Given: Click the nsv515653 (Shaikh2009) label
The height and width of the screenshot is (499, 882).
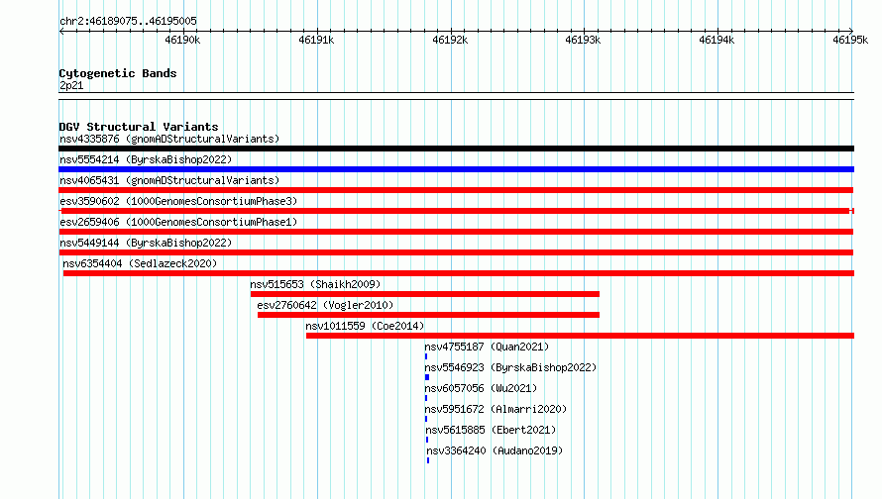Looking at the screenshot, I should 315,284.
